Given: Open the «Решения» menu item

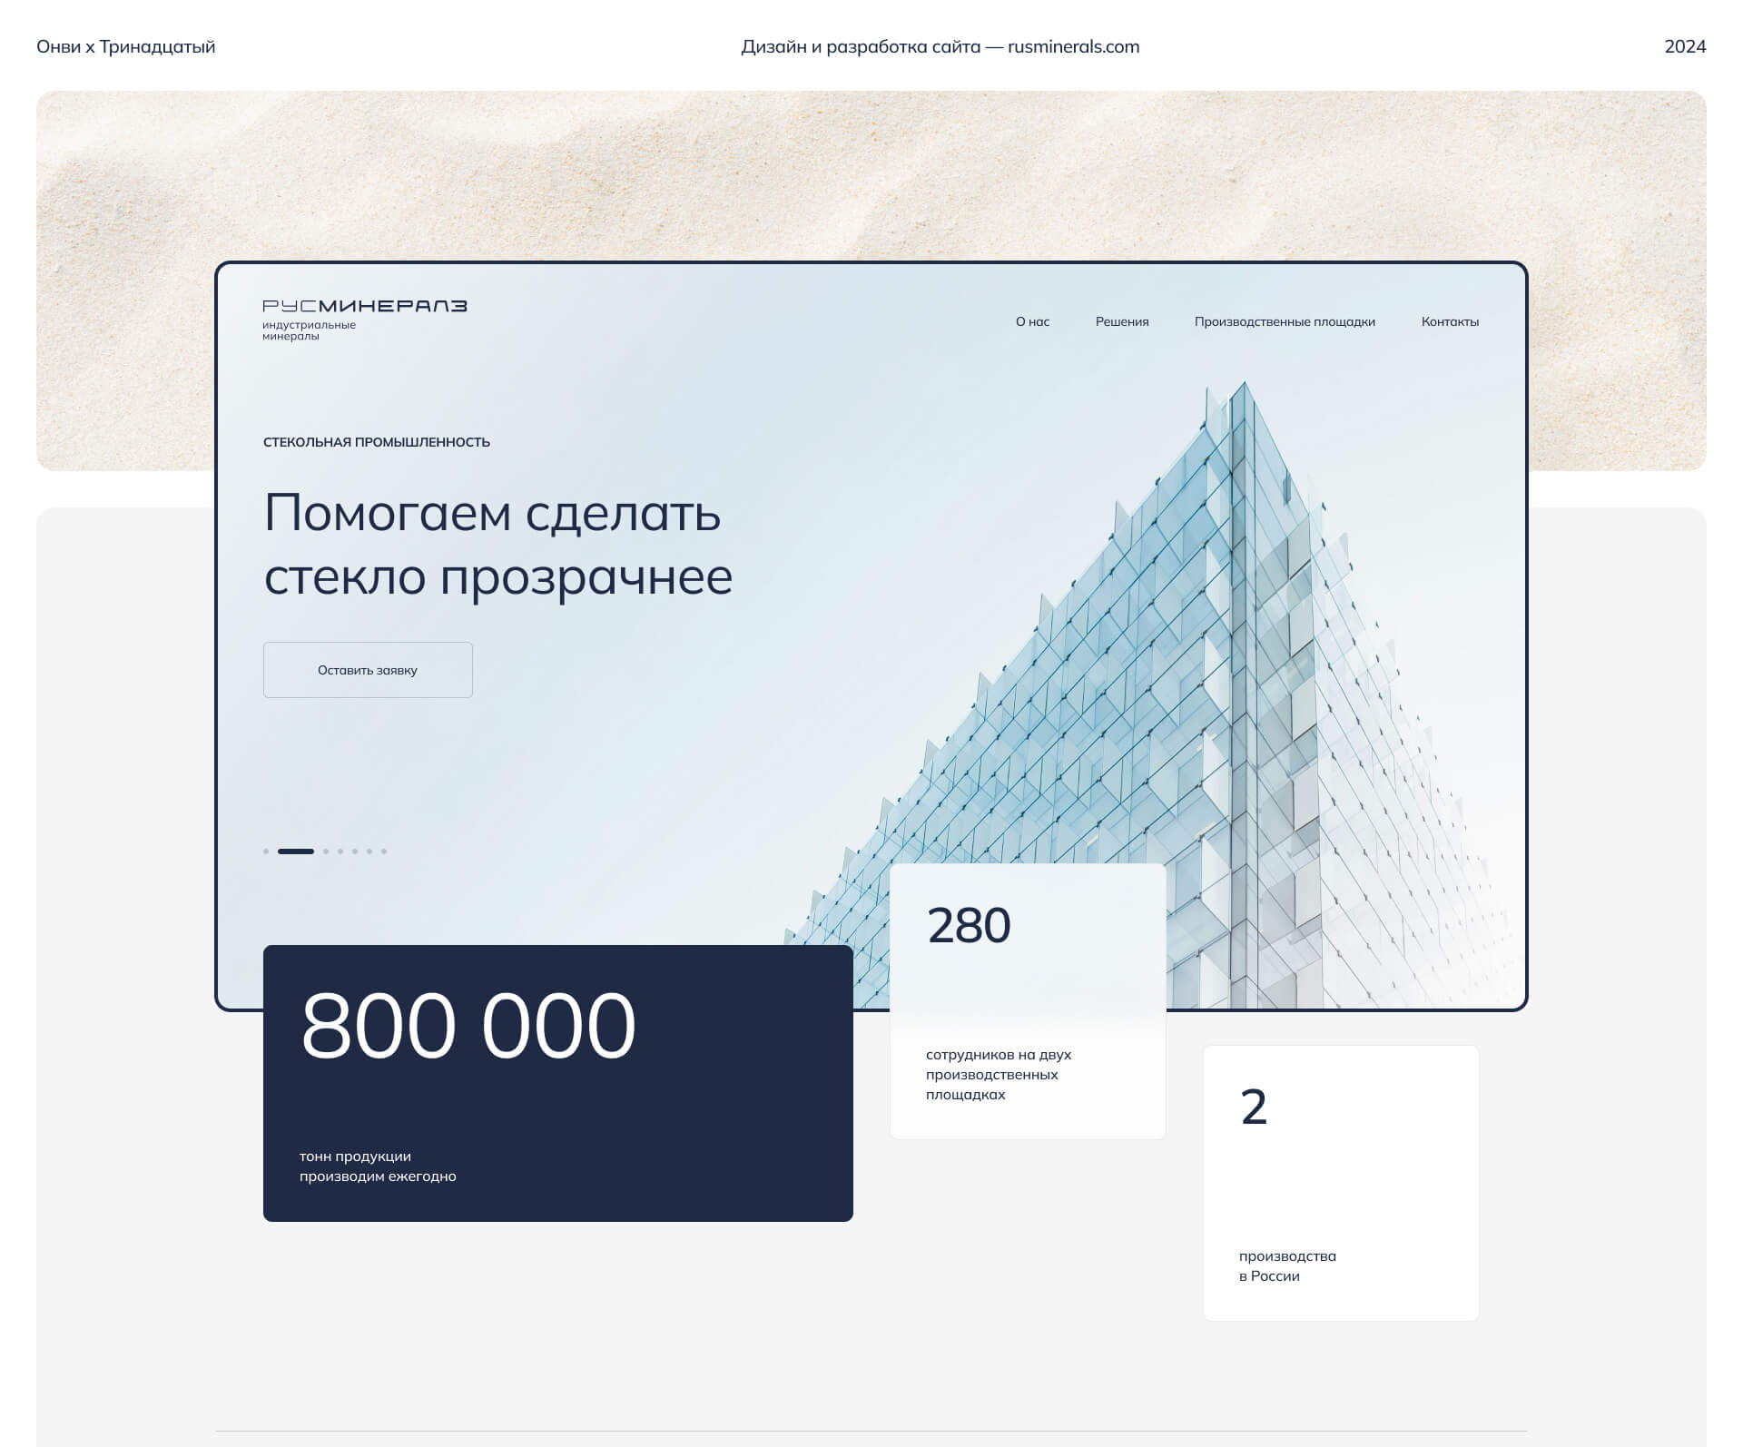Looking at the screenshot, I should pyautogui.click(x=1121, y=321).
